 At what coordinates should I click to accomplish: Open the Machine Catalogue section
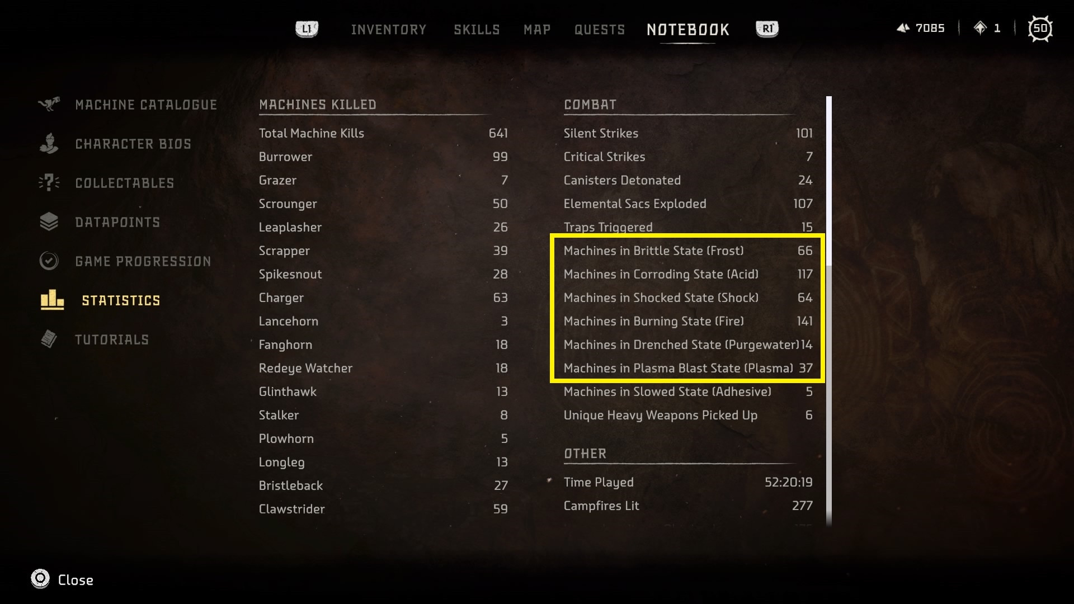click(x=146, y=104)
